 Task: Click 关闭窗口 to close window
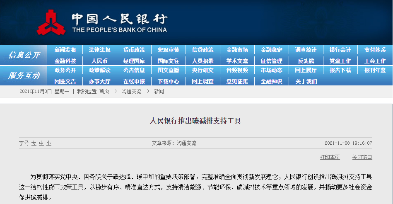(362, 157)
